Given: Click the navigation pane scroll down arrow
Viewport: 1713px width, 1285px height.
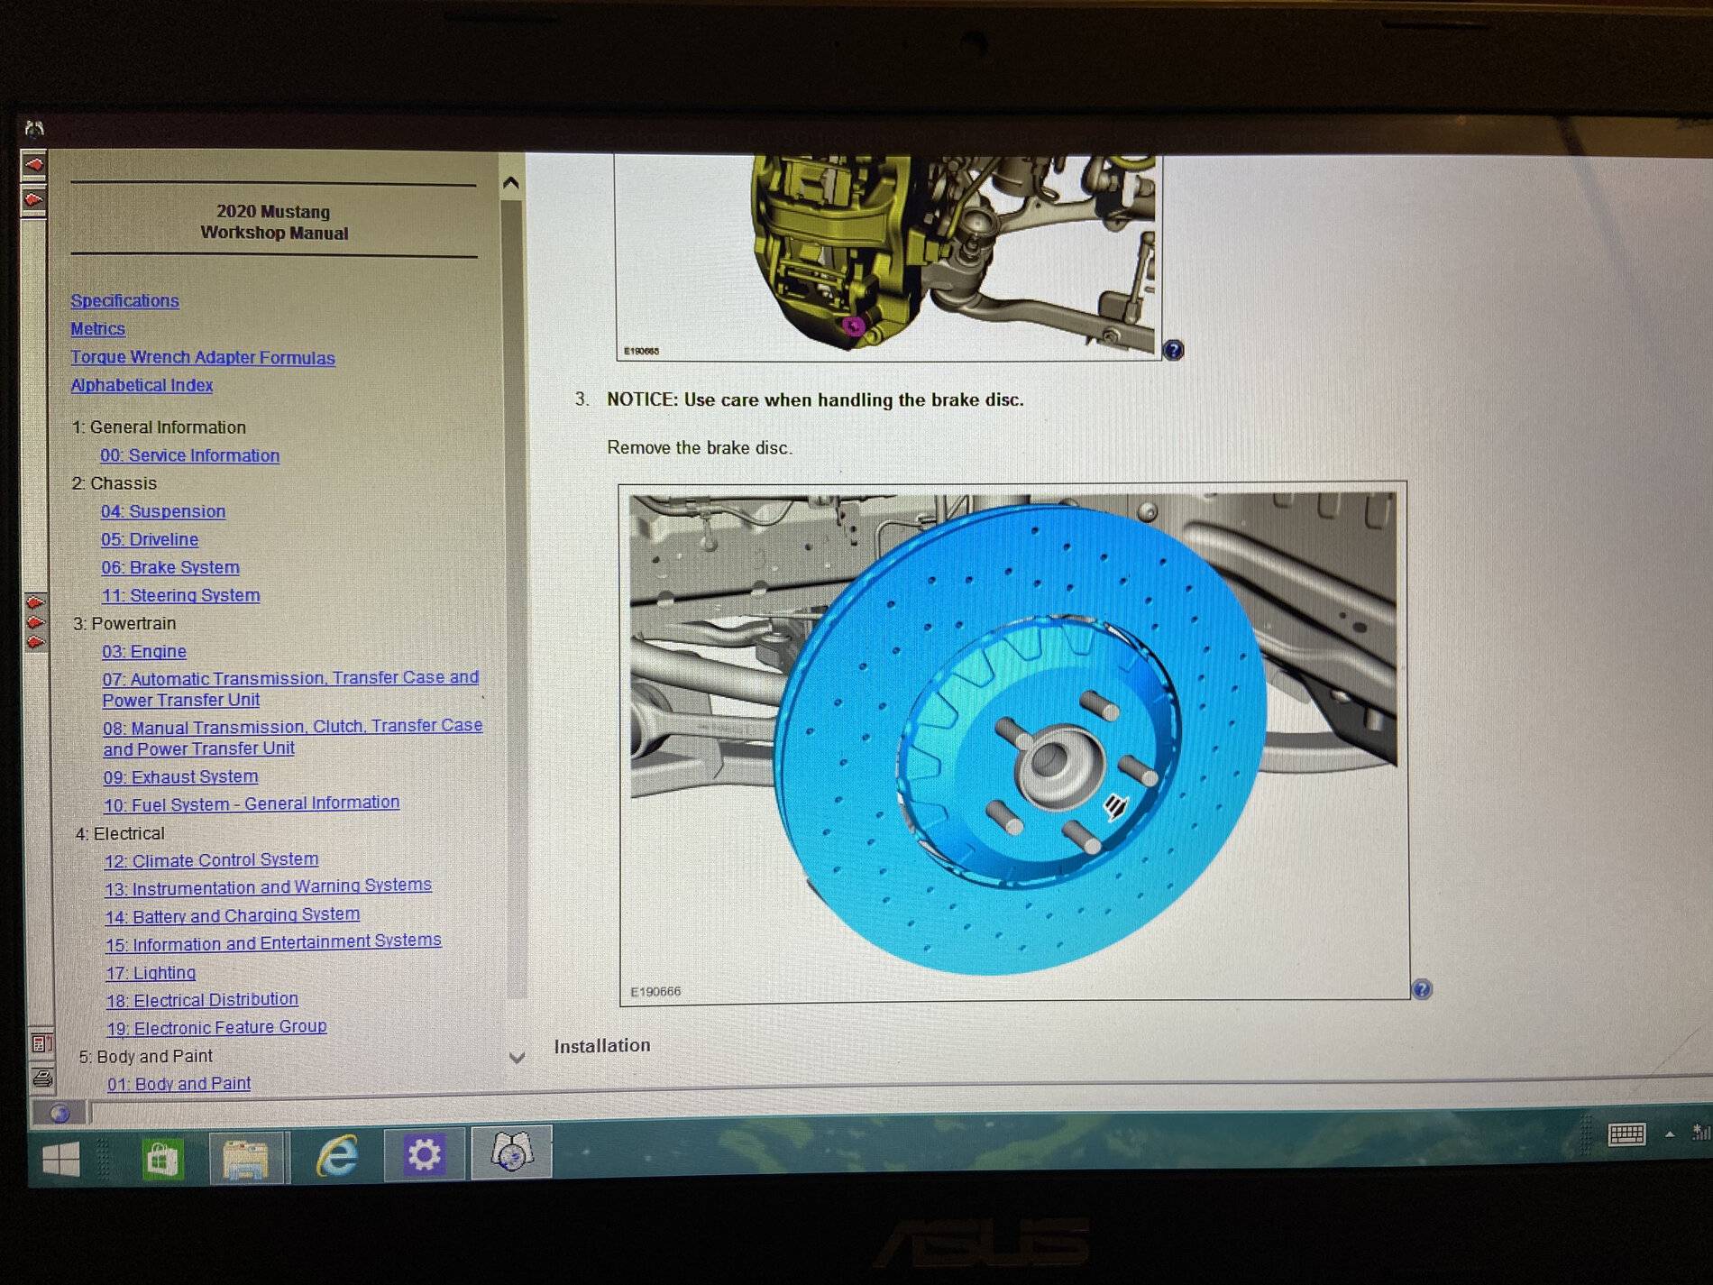Looking at the screenshot, I should pos(517,1058).
